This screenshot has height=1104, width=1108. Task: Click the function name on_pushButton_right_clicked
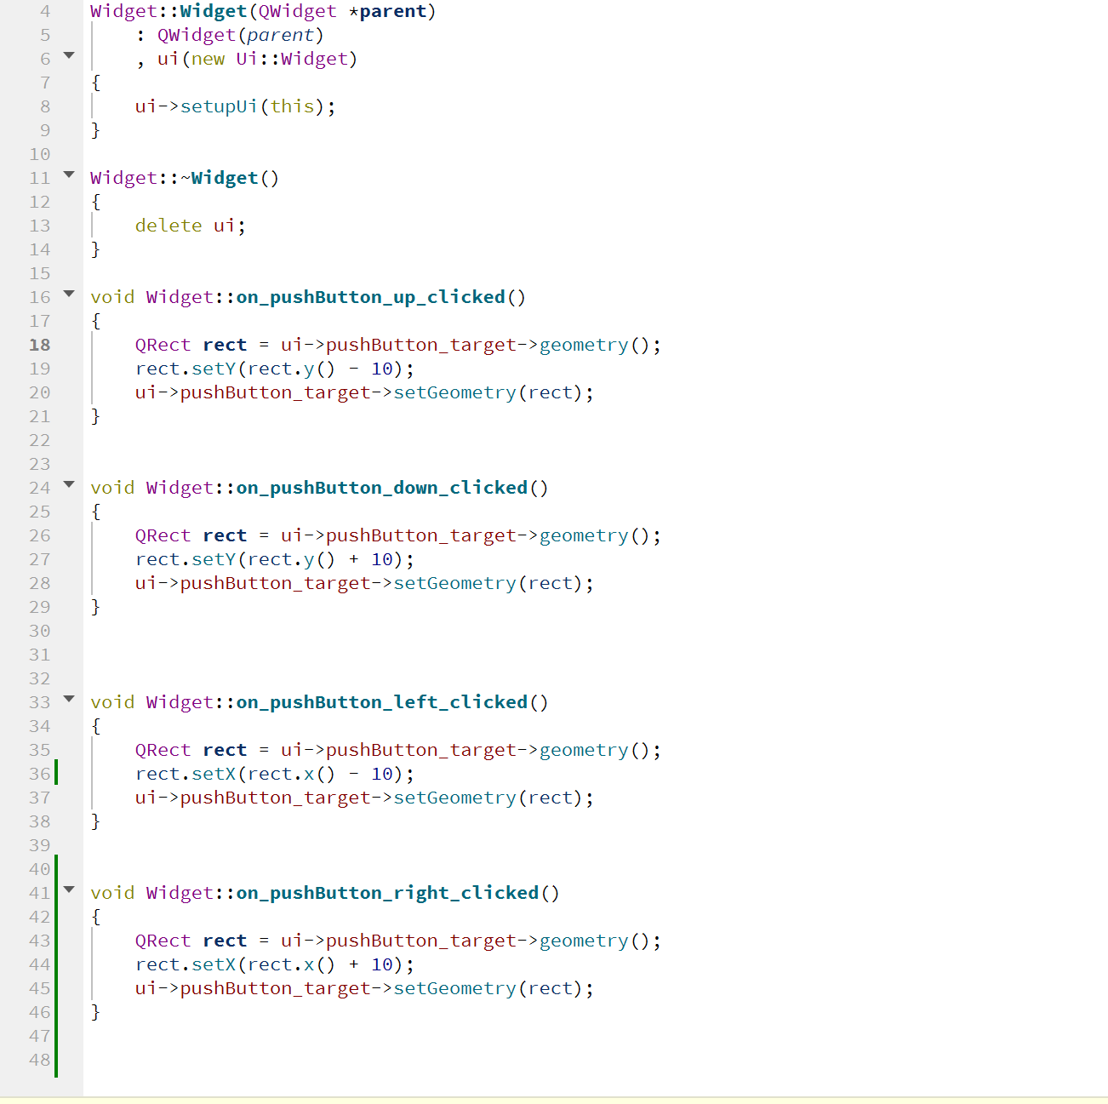[387, 893]
